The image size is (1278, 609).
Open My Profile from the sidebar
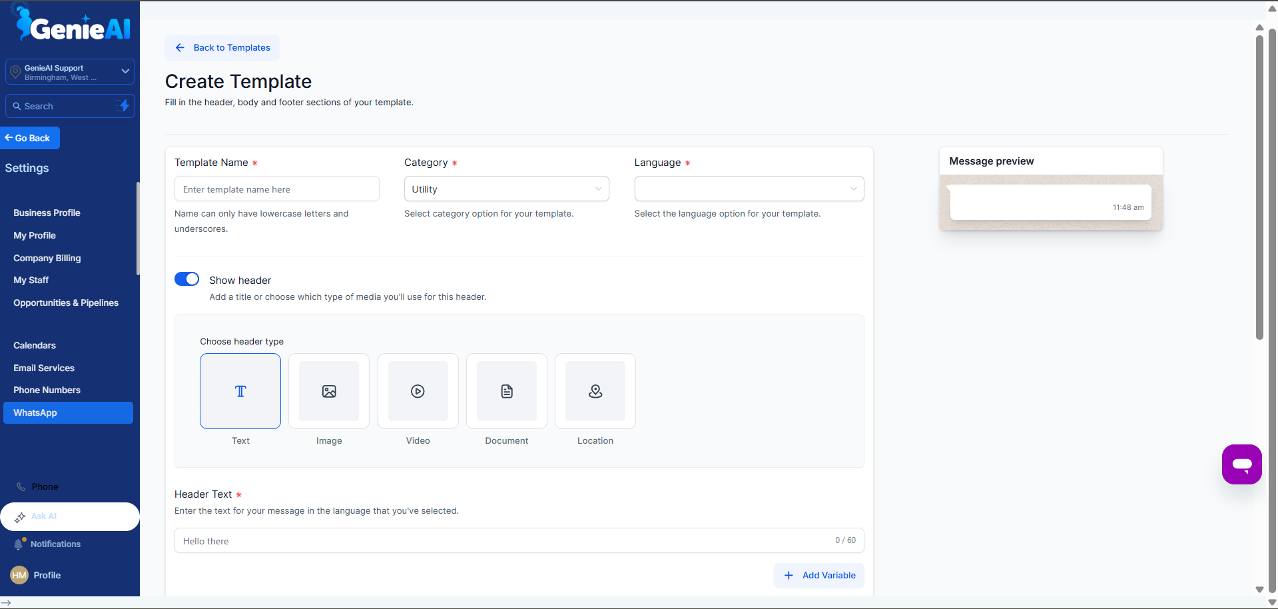pos(35,235)
